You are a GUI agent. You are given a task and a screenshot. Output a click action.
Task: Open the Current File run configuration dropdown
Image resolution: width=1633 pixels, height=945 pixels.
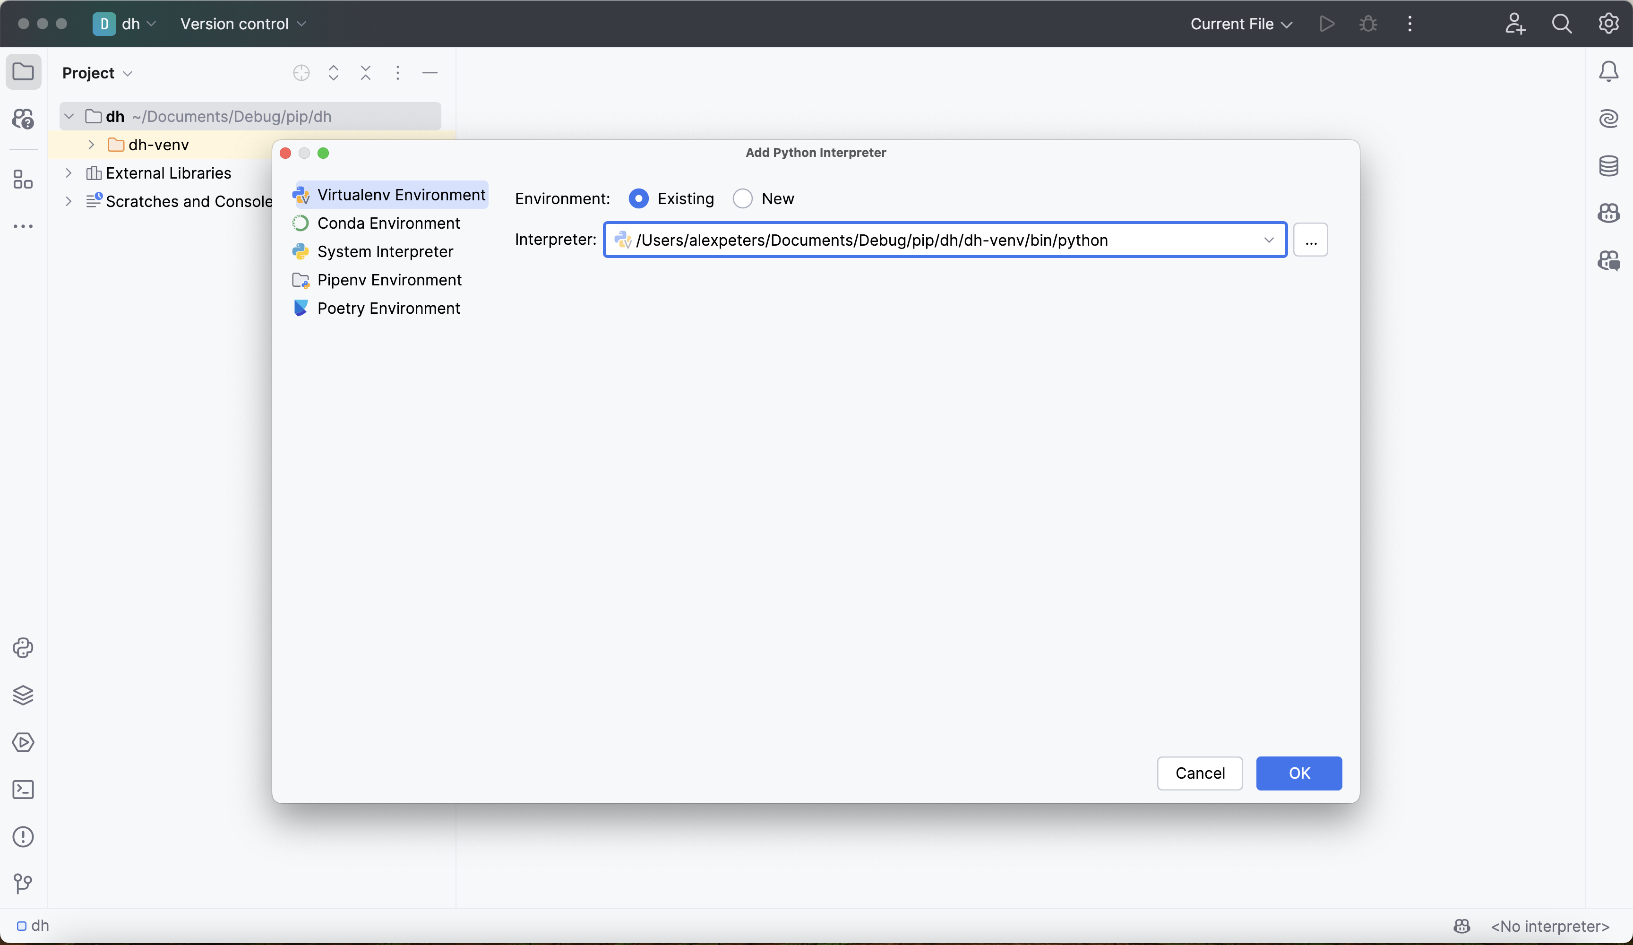1240,24
